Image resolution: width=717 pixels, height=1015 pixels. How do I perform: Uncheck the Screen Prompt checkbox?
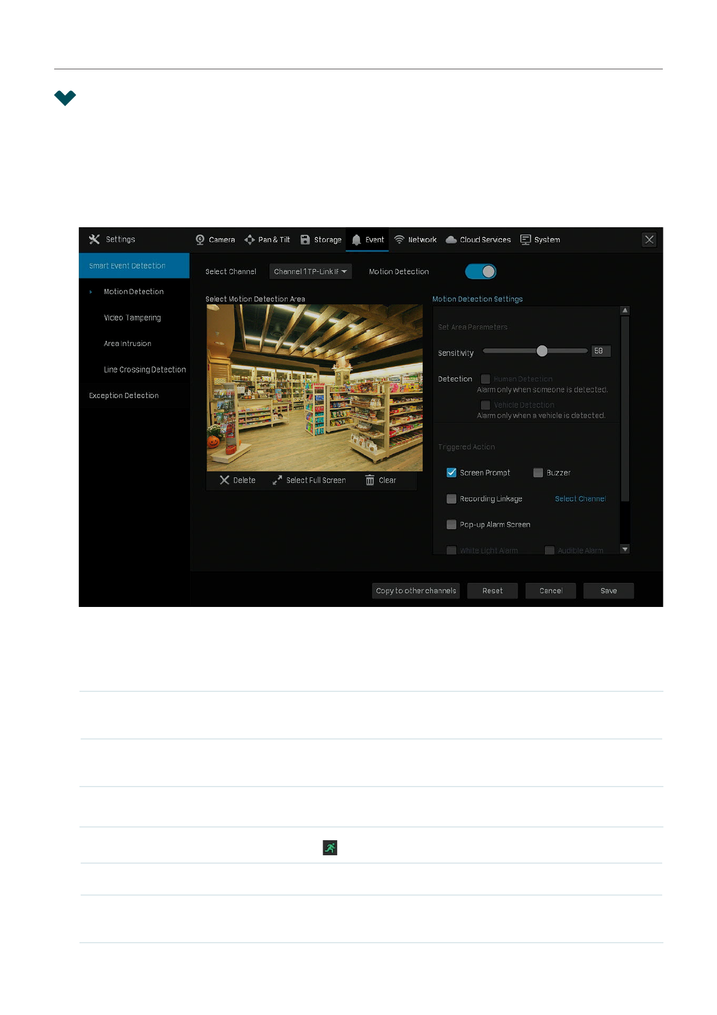click(x=452, y=473)
